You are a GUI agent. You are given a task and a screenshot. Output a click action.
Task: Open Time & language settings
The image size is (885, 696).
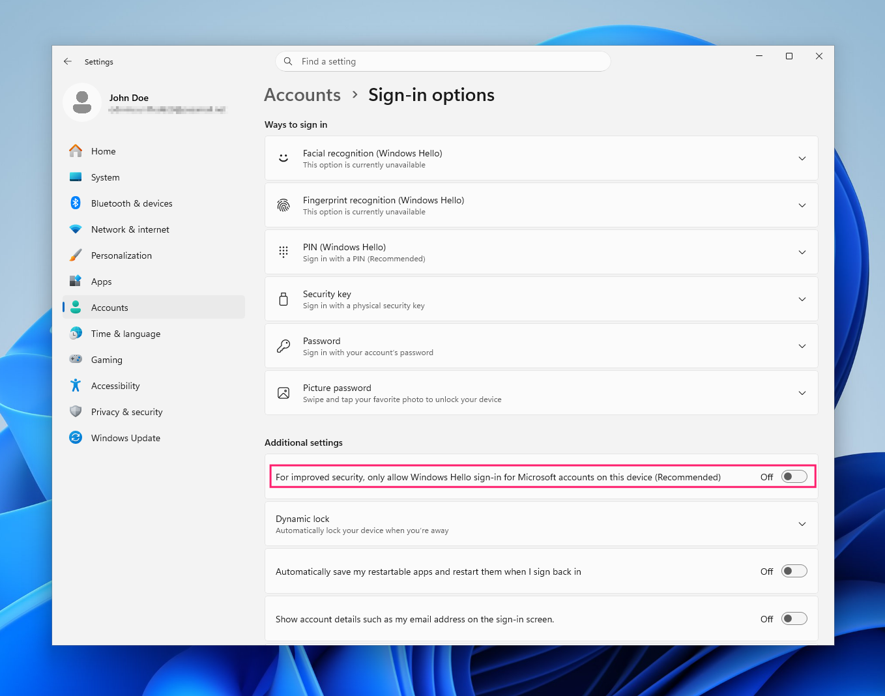pos(154,334)
